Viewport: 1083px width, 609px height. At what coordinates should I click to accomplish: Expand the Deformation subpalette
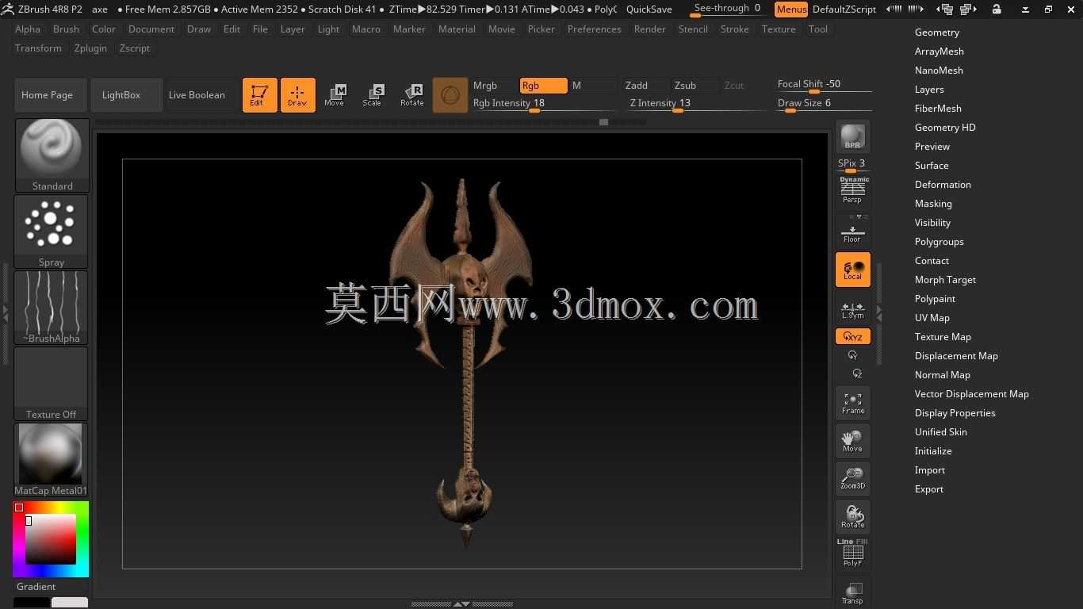(x=943, y=185)
